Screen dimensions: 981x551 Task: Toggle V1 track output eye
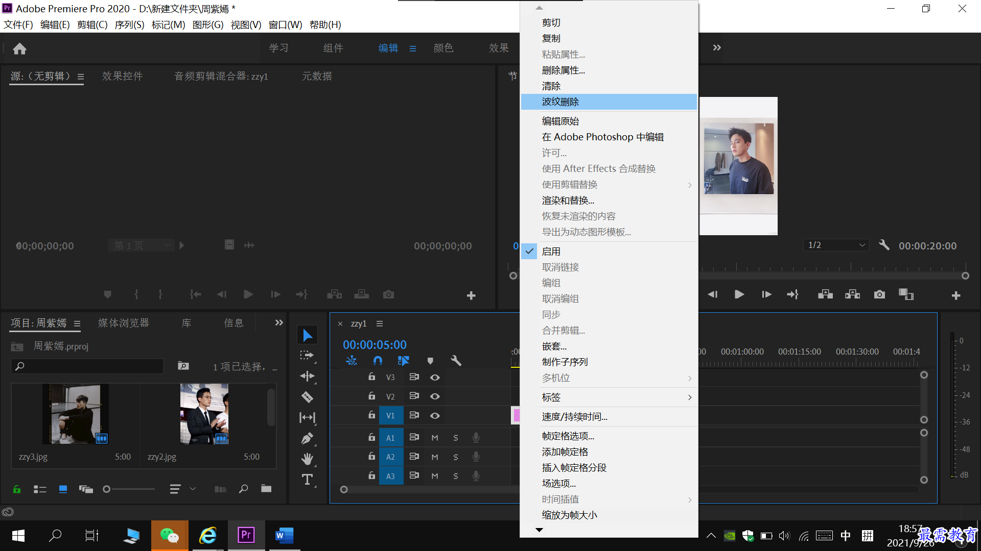(435, 416)
